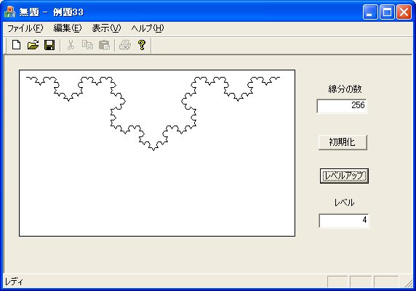
Task: Click the レベルアップ button
Action: tap(344, 176)
